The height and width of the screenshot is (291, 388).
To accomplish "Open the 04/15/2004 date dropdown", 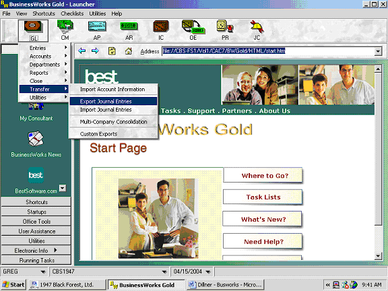I will 208,271.
